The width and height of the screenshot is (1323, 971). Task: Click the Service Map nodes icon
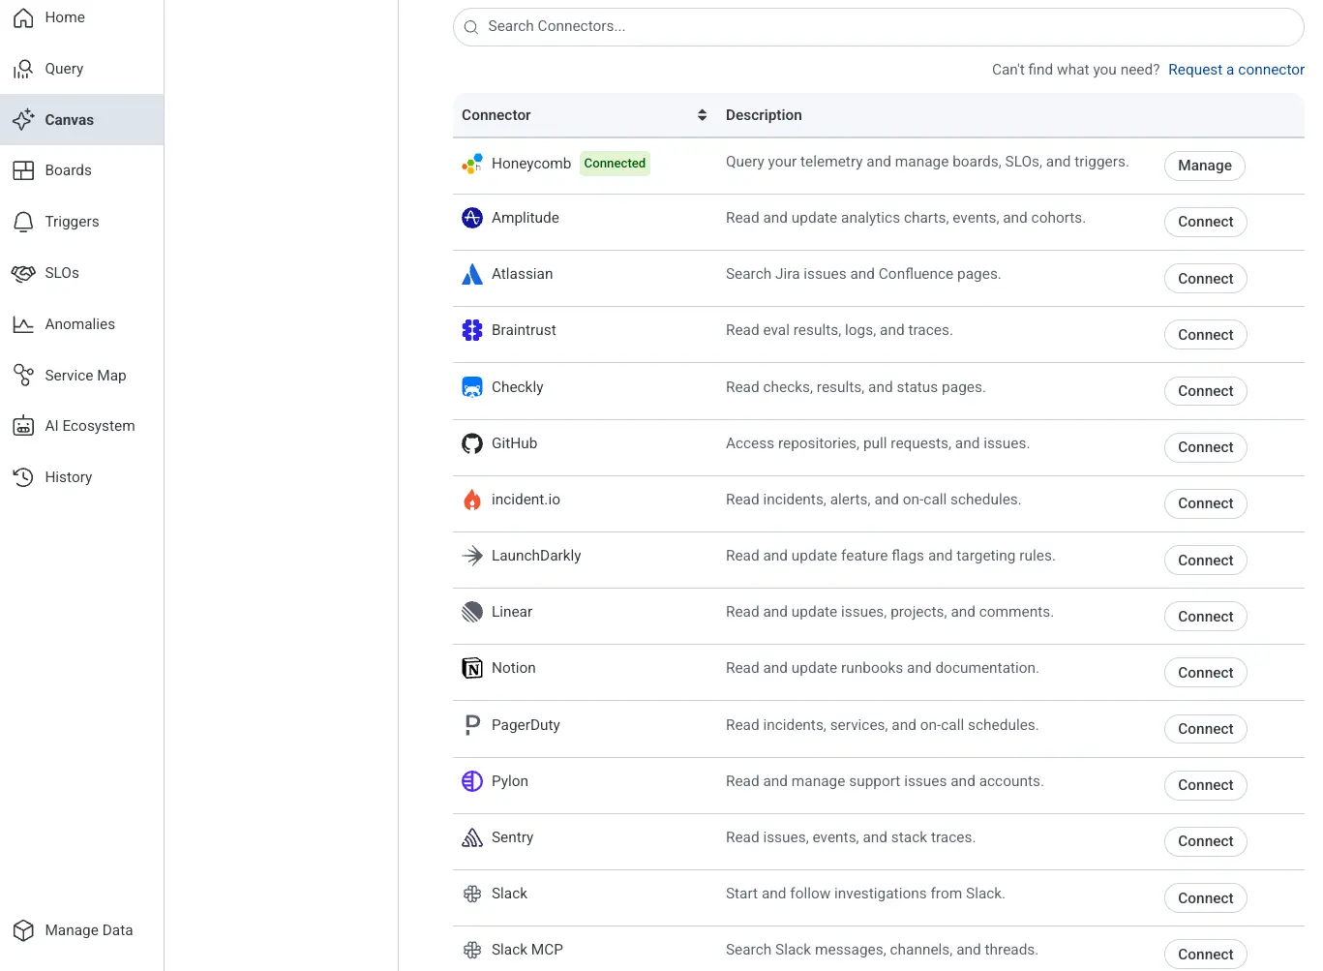23,376
